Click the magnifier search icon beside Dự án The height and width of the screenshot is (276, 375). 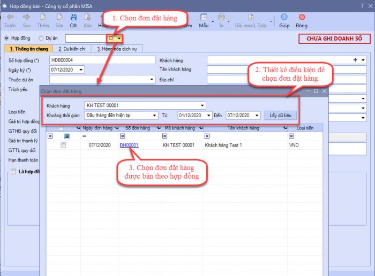(111, 39)
